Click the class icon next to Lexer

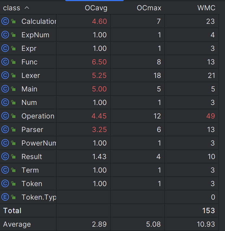pyautogui.click(x=5, y=75)
